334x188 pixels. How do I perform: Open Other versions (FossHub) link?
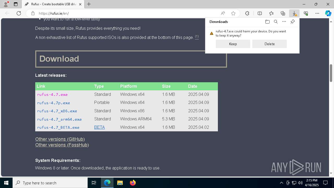pyautogui.click(x=62, y=145)
